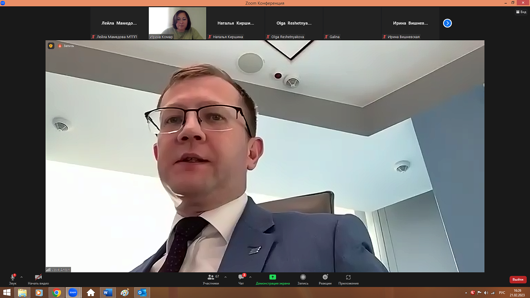This screenshot has width=530, height=298.
Task: Open Google Chrome from the taskbar
Action: tap(57, 292)
